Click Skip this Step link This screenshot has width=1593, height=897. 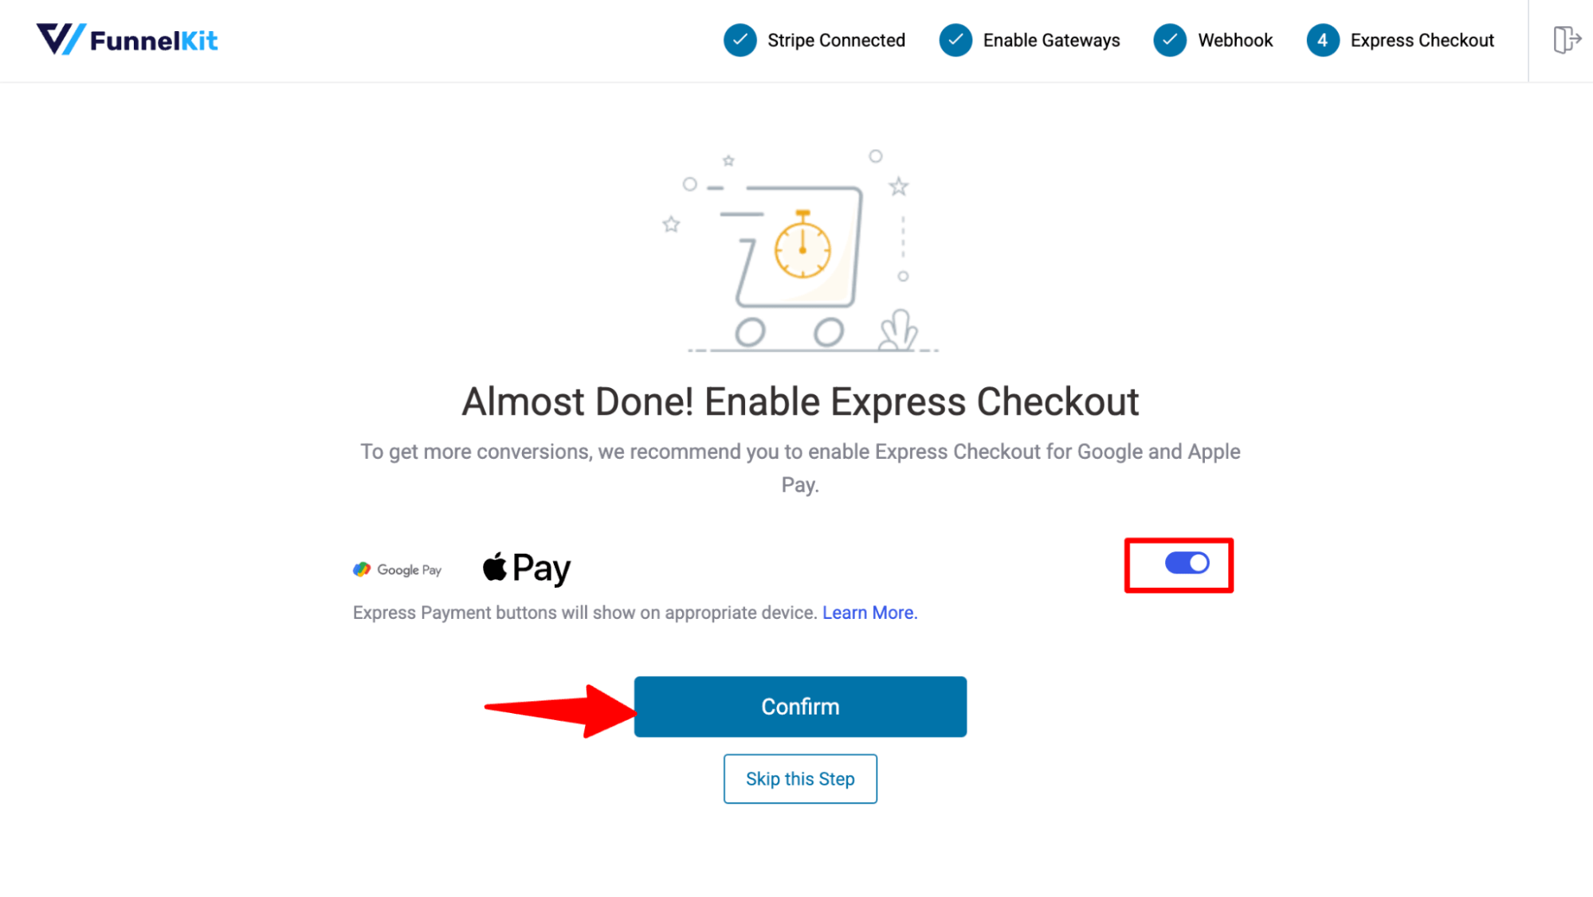pos(800,779)
